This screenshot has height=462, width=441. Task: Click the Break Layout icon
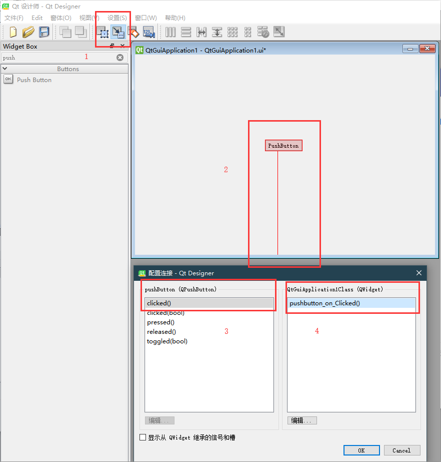(263, 32)
